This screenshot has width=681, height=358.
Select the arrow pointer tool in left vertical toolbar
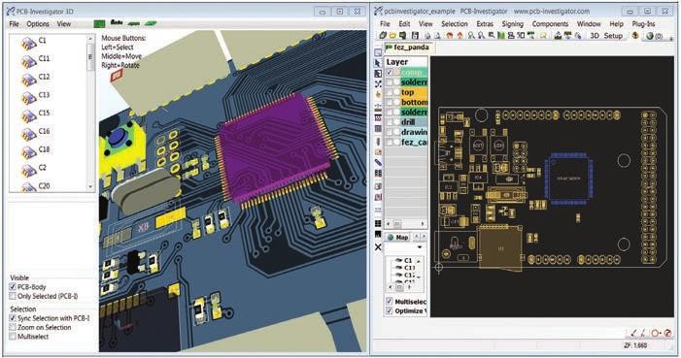pyautogui.click(x=378, y=63)
